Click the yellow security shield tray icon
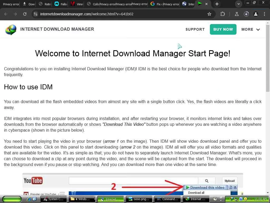Image resolution: width=270 pixels, height=203 pixels. 245,199
